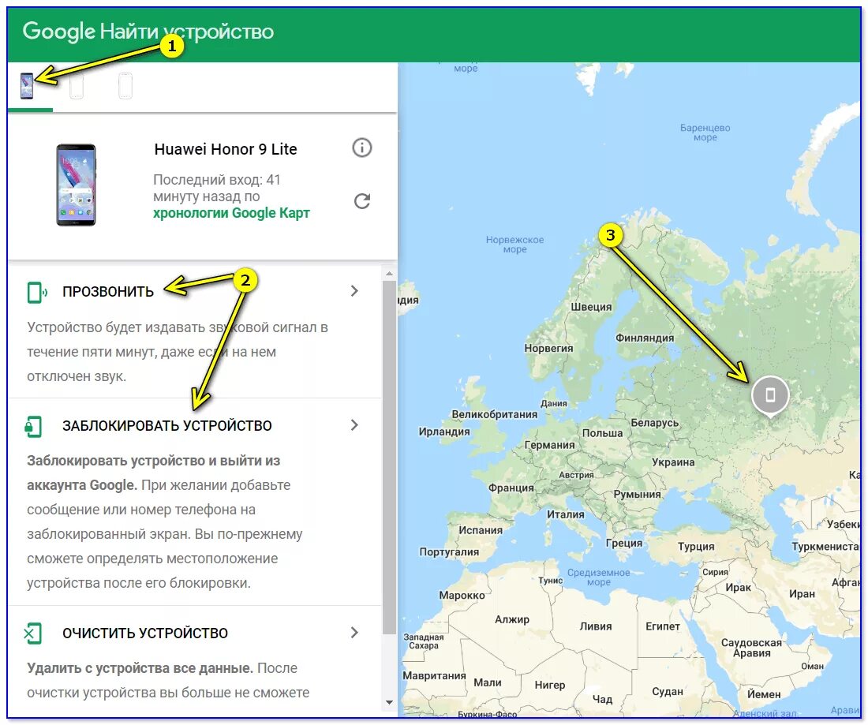Click 'Судан' label on the map
Viewport: 868px width, 725px height.
(668, 692)
